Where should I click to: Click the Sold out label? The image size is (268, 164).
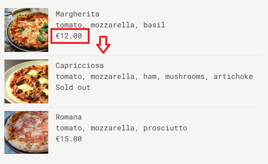pyautogui.click(x=73, y=88)
